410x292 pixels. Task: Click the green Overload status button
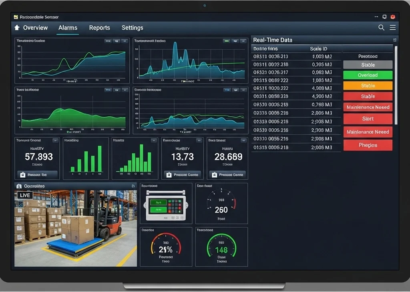click(368, 75)
